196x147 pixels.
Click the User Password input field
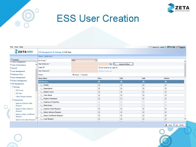(x=85, y=71)
